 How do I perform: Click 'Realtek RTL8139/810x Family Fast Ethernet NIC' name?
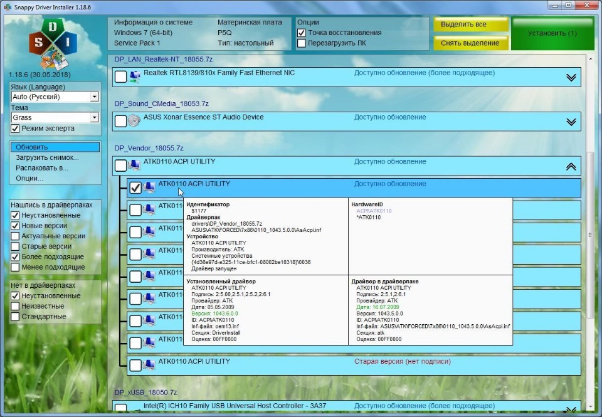tap(219, 73)
